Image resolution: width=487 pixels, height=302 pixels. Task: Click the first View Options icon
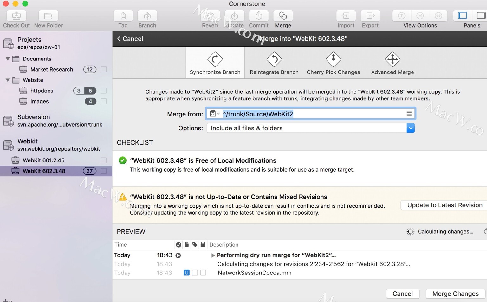pyautogui.click(x=401, y=16)
